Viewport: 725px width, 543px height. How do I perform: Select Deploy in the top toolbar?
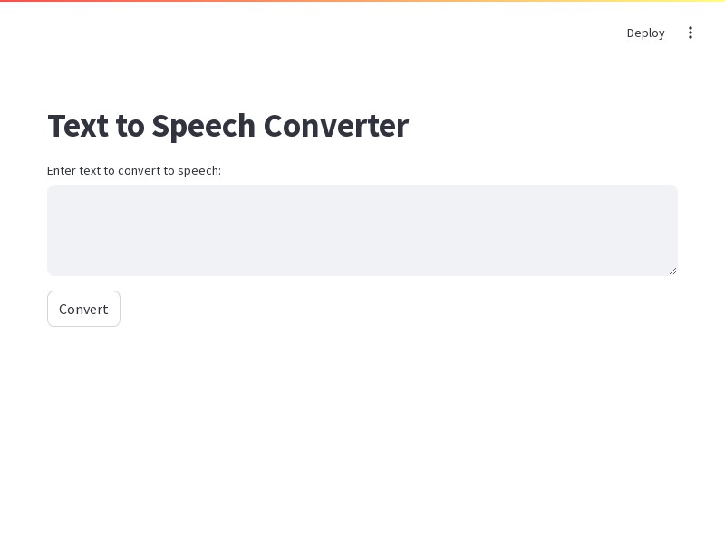pos(645,33)
